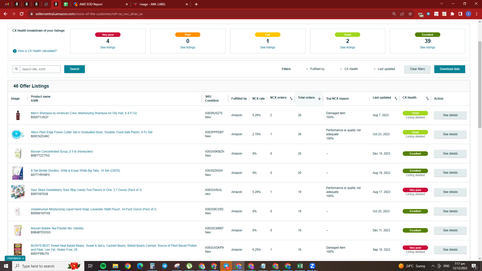
Task: See listings under Poor
Action: point(188,47)
